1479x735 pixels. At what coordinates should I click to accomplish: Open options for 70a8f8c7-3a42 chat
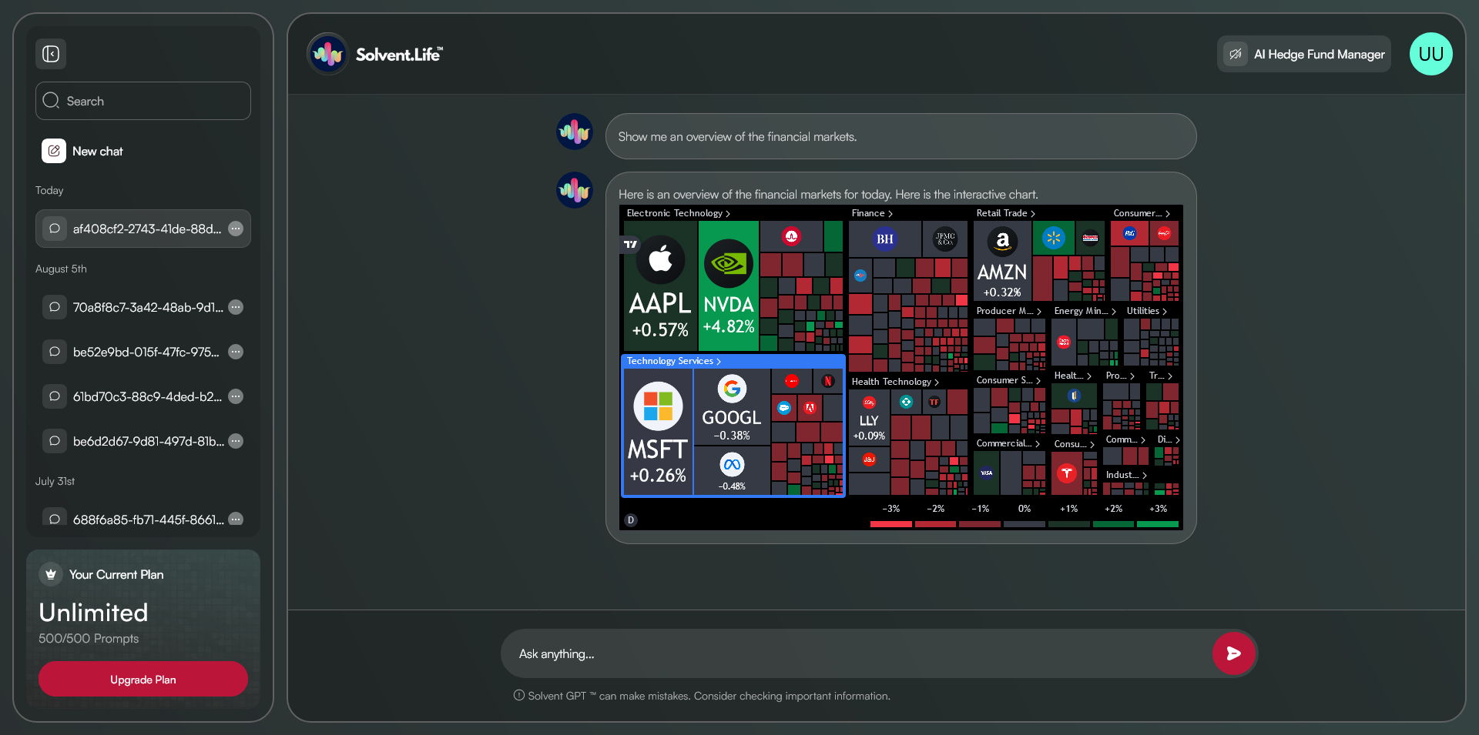236,307
